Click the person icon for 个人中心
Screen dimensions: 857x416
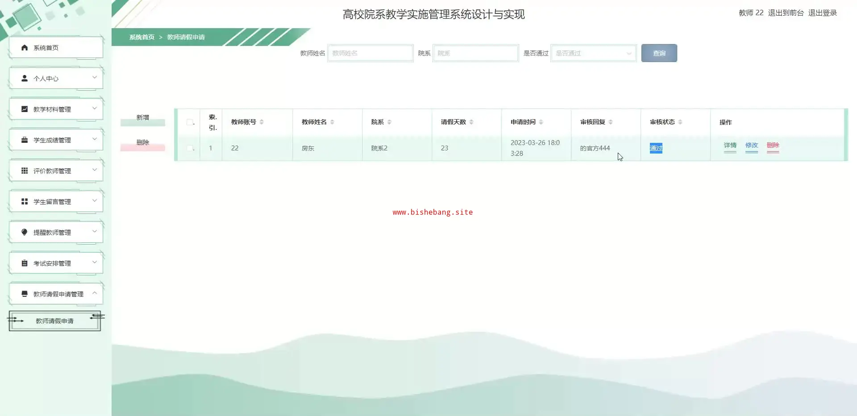[x=25, y=78]
